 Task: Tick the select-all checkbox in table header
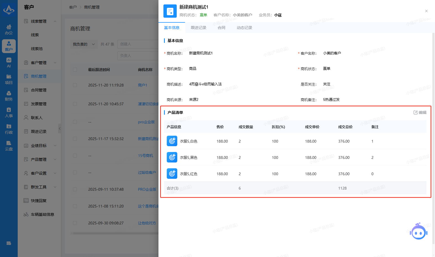tap(75, 70)
